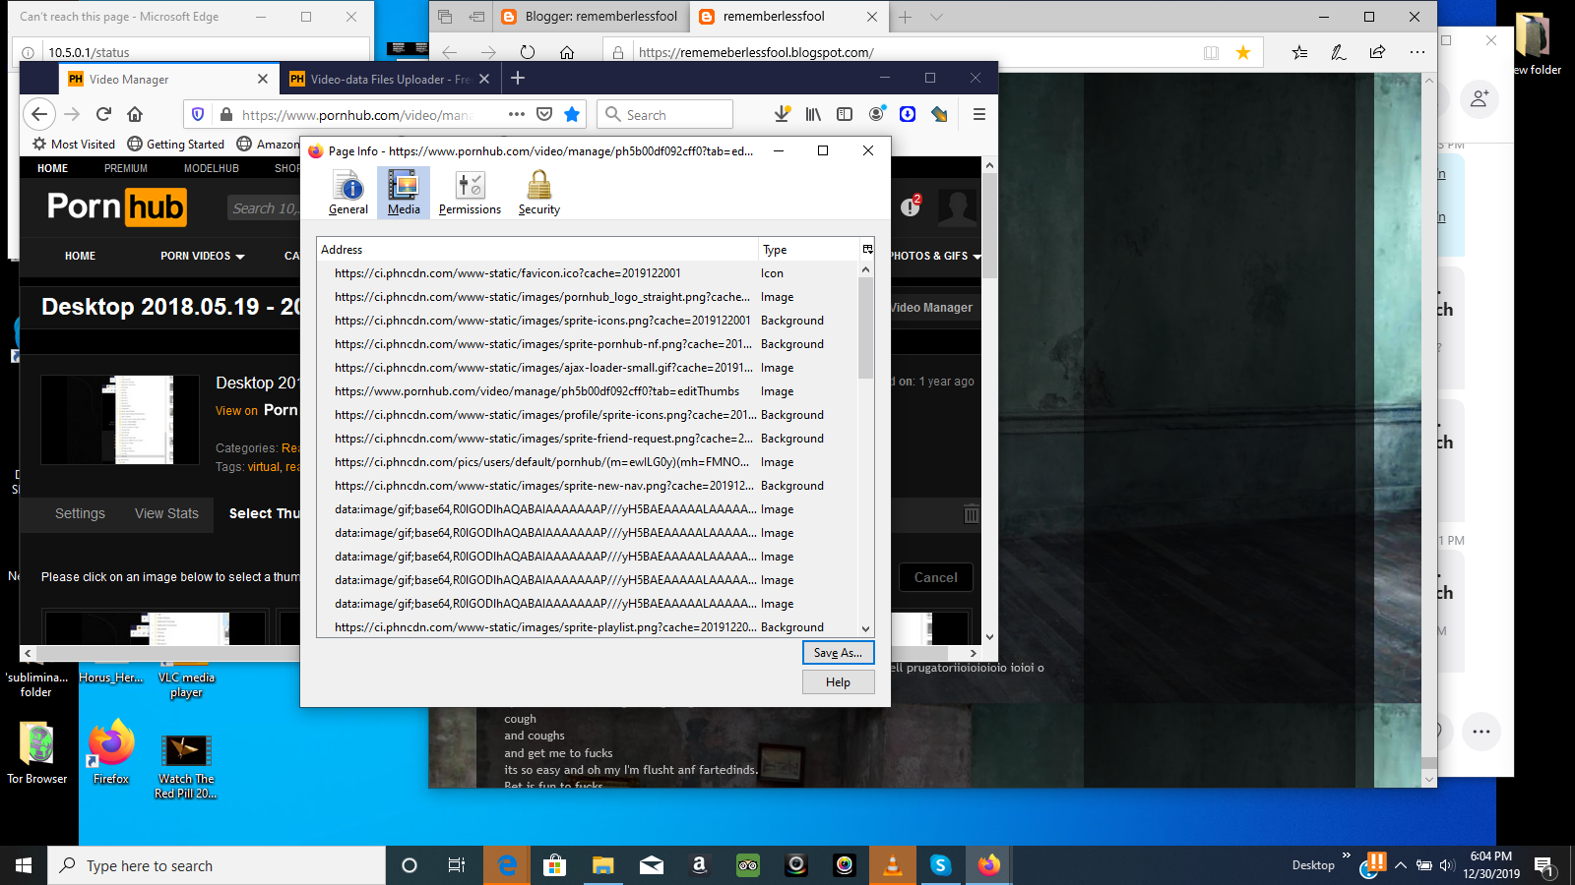Viewport: 1575px width, 885px height.
Task: Open the Firefox hamburger menu
Action: pyautogui.click(x=978, y=114)
